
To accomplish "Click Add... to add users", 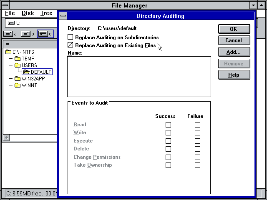I will (x=234, y=52).
